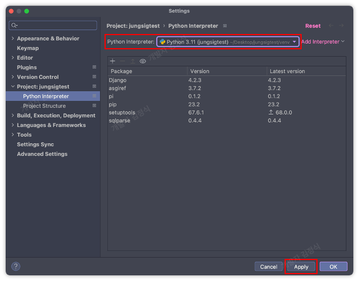Click the back navigation arrow
Viewport: 359px width, 281px height.
(x=331, y=25)
